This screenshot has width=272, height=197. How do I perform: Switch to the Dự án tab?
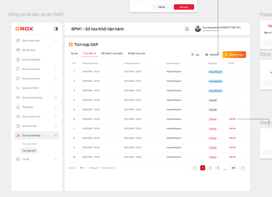click(x=74, y=53)
